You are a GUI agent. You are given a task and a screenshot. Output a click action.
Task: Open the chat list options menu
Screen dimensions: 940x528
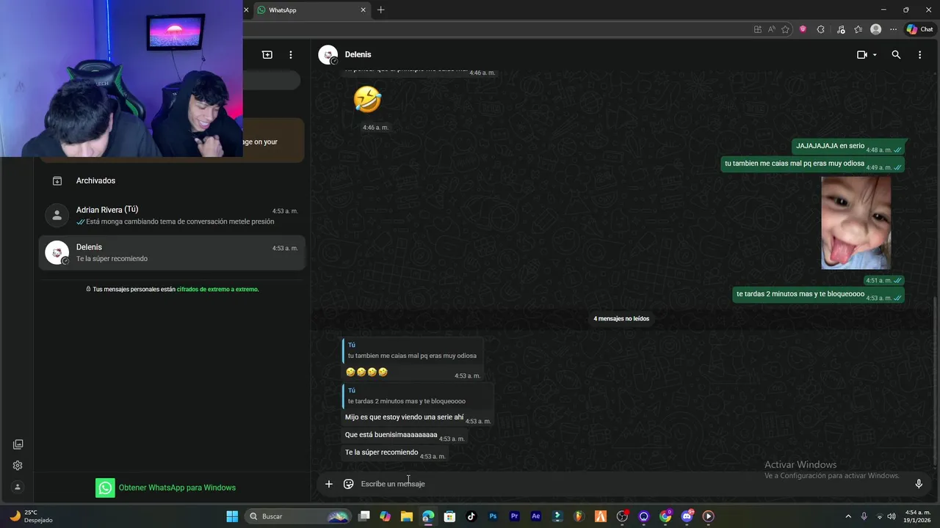pos(291,55)
